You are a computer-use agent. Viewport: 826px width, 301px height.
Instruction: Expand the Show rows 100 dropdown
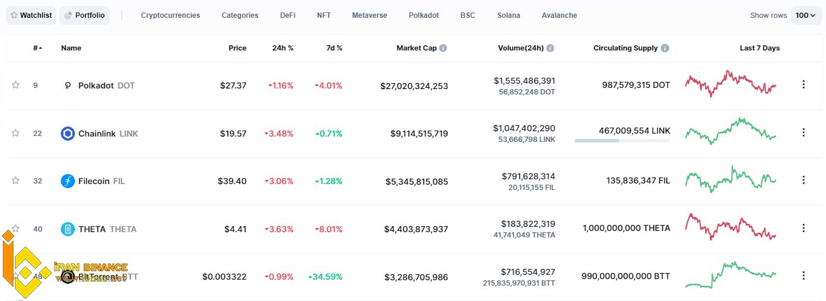click(806, 15)
